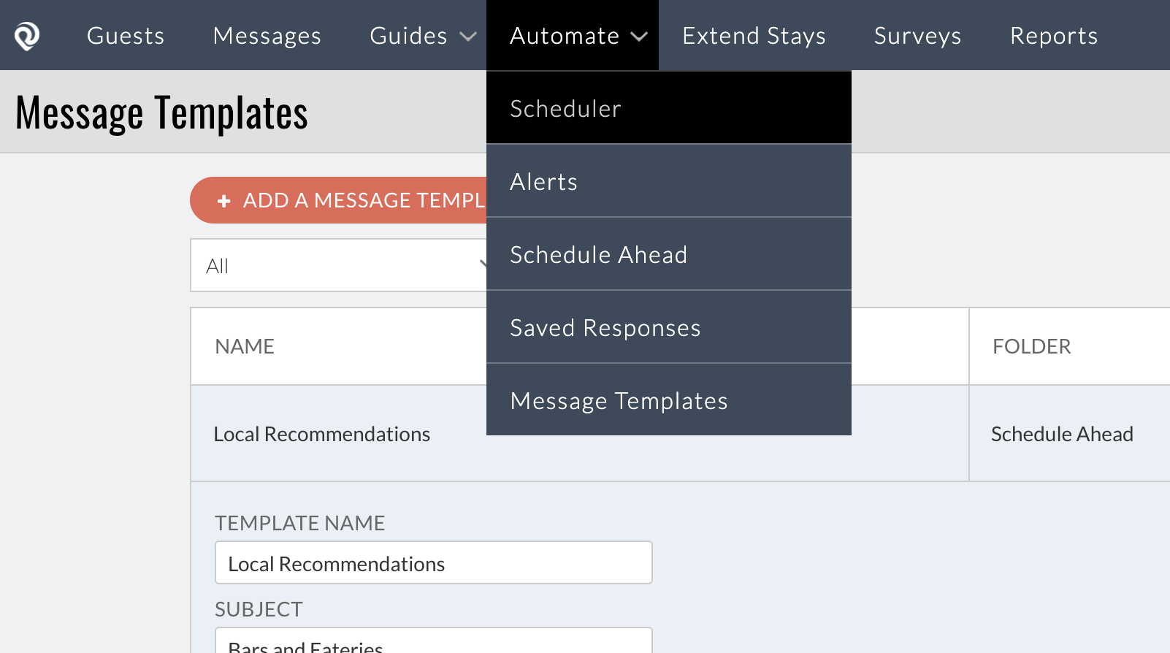
Task: Expand the Guides chevron arrow
Action: [468, 37]
